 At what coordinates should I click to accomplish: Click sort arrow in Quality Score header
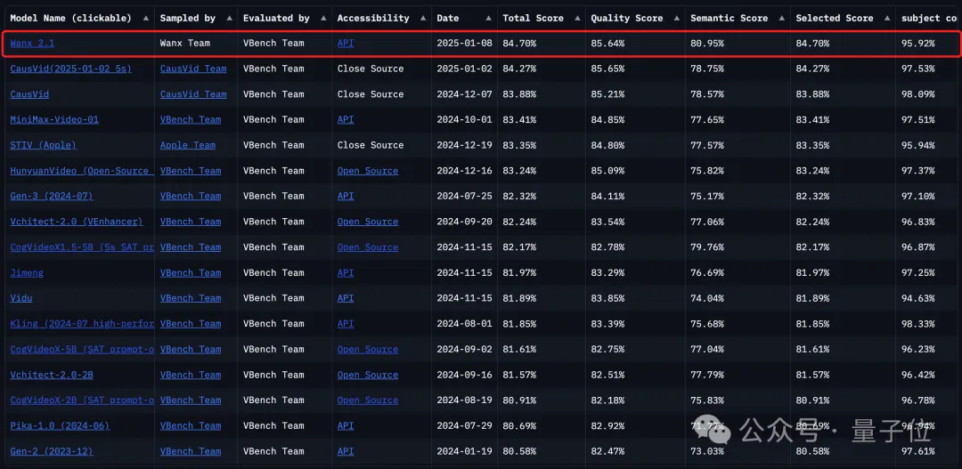(x=677, y=18)
